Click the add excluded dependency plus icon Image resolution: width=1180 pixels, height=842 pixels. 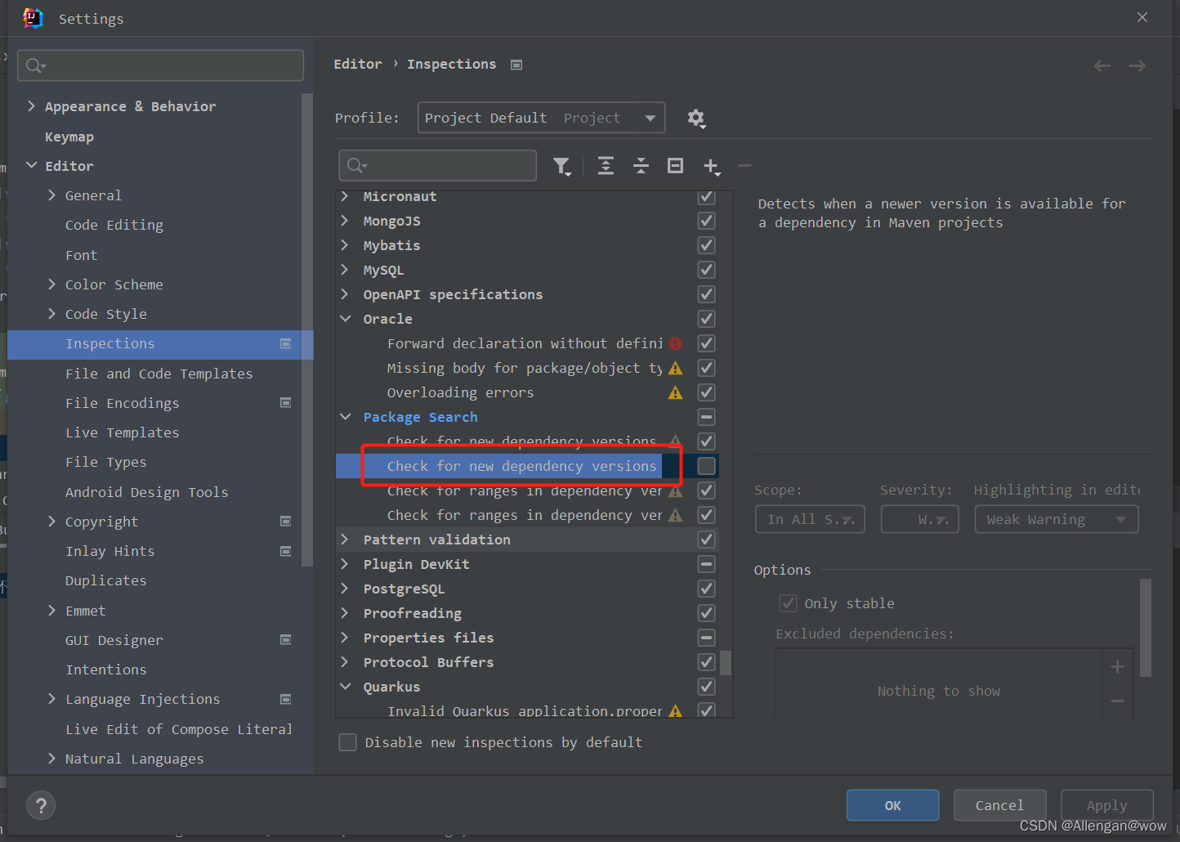(x=1117, y=667)
